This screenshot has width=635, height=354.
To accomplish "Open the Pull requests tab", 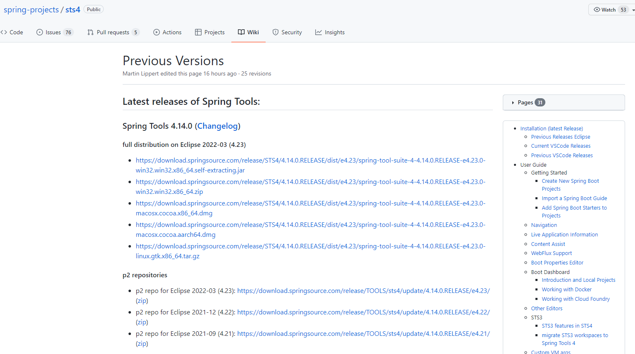I will pyautogui.click(x=113, y=32).
